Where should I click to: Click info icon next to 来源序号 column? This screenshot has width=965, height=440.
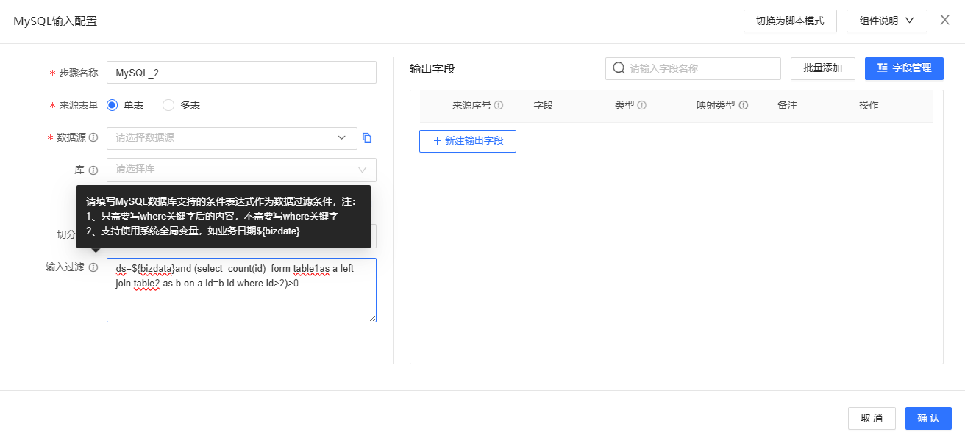point(499,105)
